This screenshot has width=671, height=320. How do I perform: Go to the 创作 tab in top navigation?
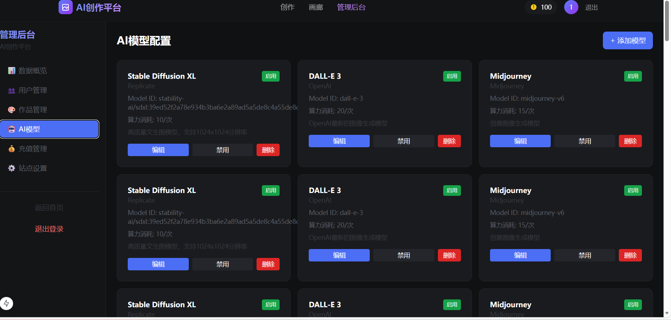(x=287, y=7)
